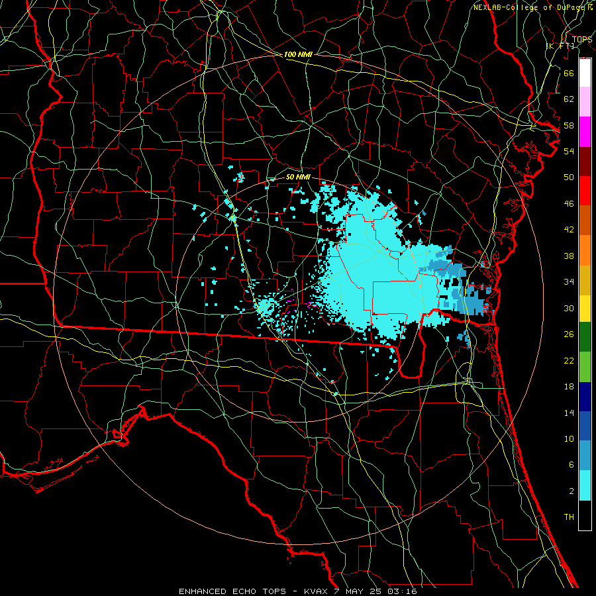Screen dimensions: 596x596
Task: Click the legend value "66"
Action: (x=569, y=73)
